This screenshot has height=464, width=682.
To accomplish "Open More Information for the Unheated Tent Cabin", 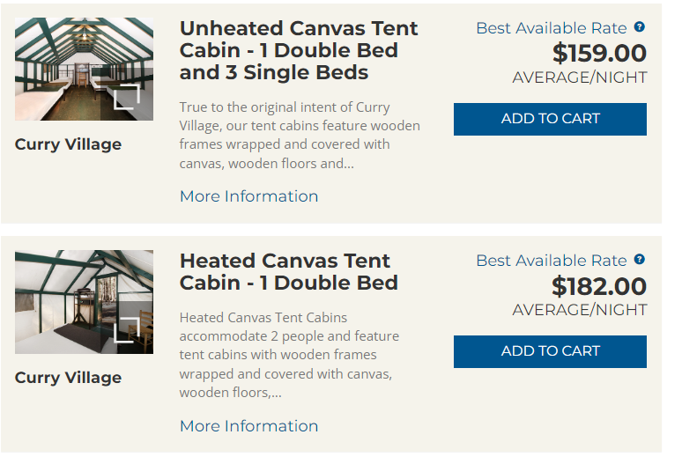I will [248, 196].
